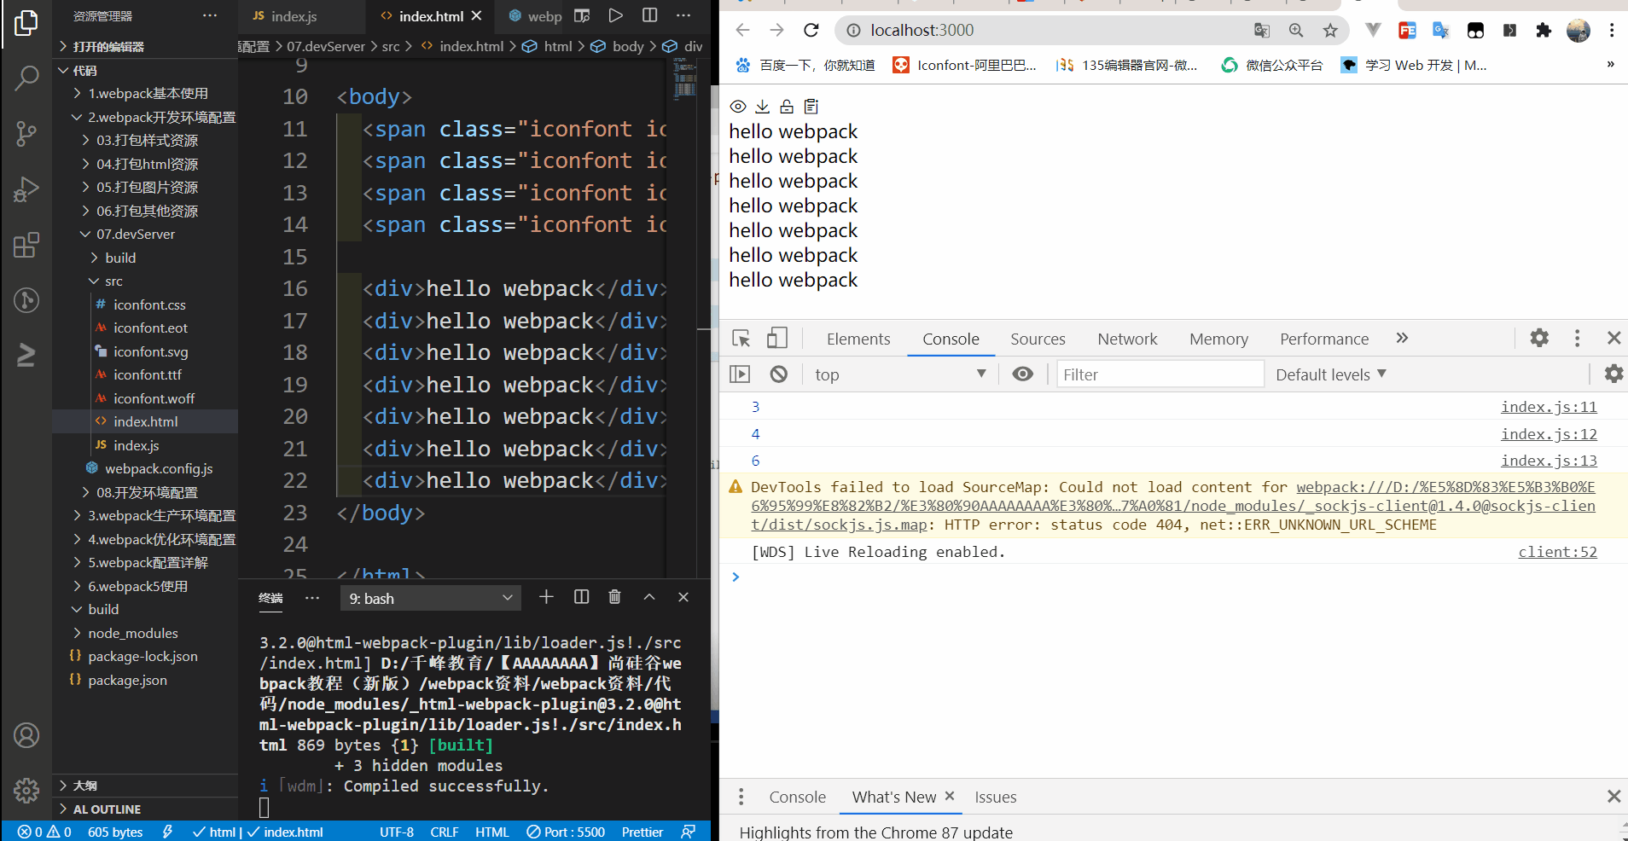1628x841 pixels.
Task: Open the Search view in VS Code
Action: [26, 78]
